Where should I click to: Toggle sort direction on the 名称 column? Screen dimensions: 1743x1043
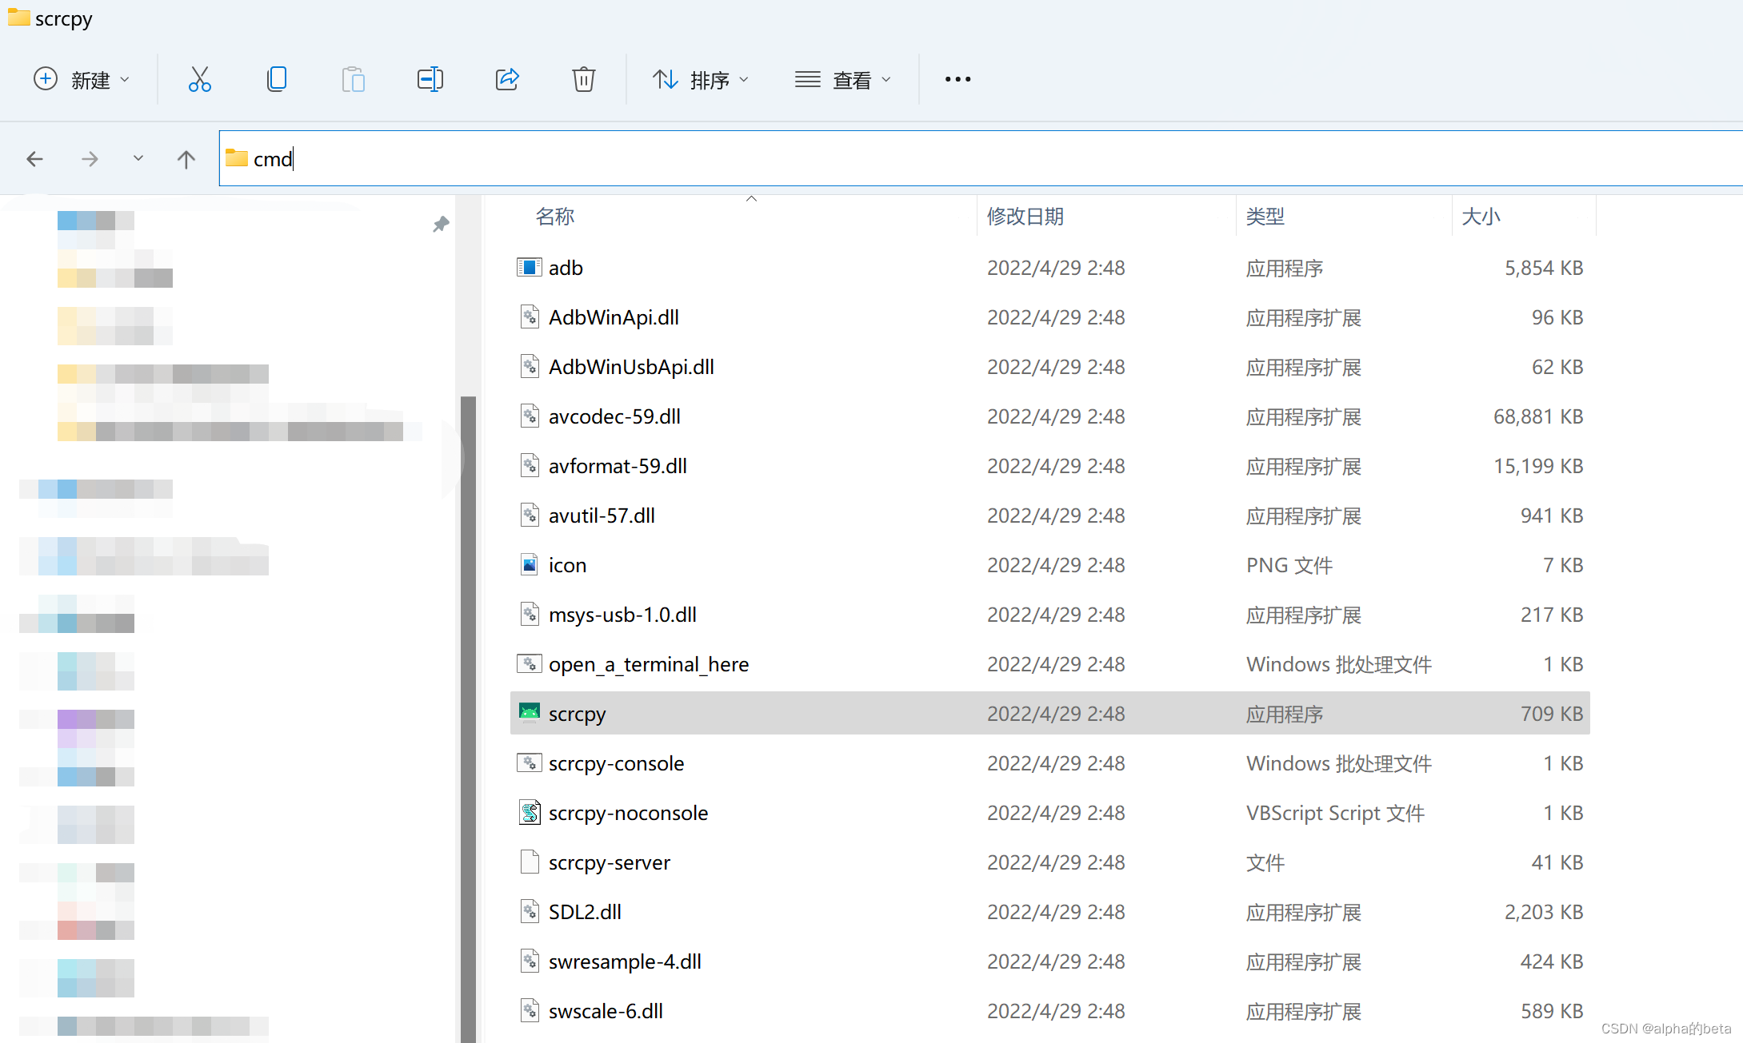tap(555, 216)
